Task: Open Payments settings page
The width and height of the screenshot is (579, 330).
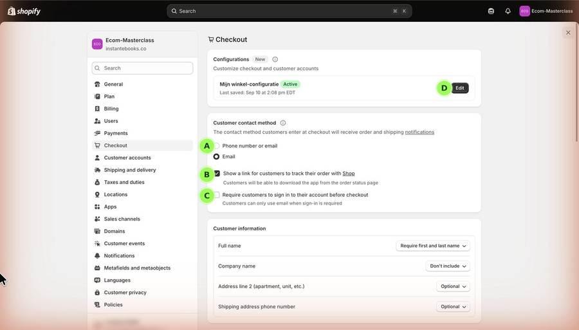Action: pos(142,133)
